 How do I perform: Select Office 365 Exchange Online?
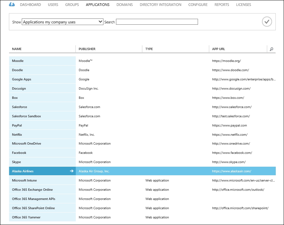click(32, 190)
